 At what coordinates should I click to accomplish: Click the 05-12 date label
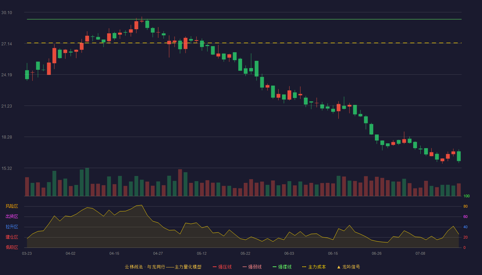pos(202,253)
